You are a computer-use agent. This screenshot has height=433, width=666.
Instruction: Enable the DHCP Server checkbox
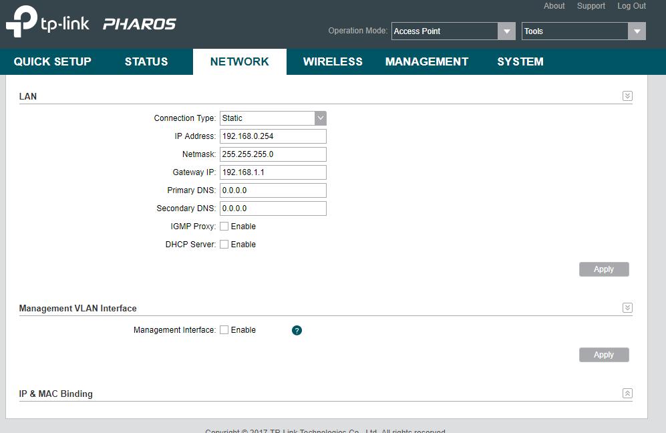[x=224, y=245]
